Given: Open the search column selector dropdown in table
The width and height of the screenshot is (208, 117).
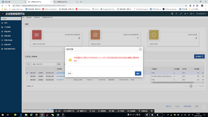Looking at the screenshot, I should [x=29, y=64].
